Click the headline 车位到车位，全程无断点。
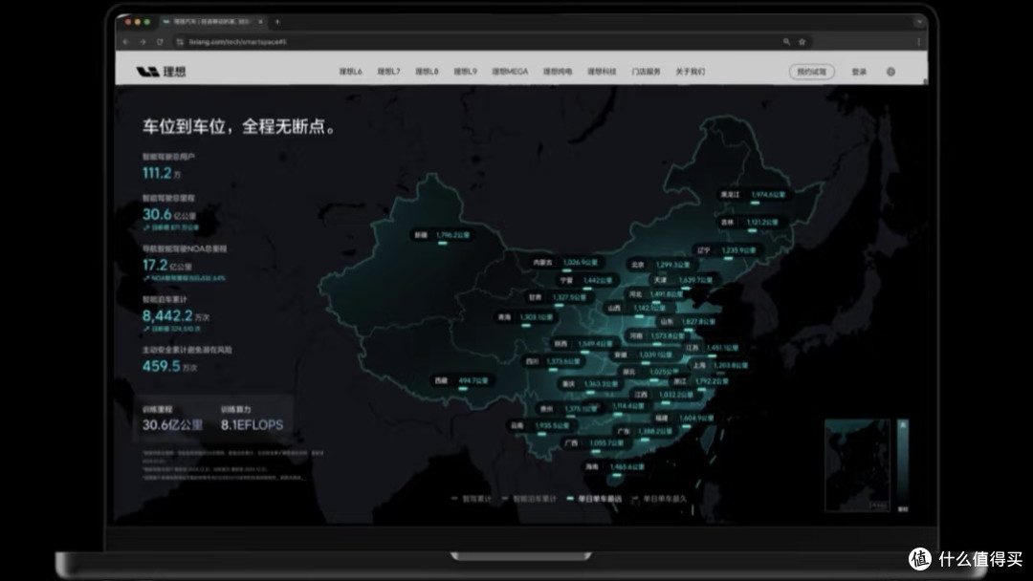Screen dimensions: 1033x581 click(239, 126)
